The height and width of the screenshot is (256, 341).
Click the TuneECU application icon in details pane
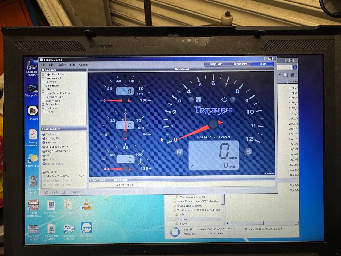pos(175,231)
